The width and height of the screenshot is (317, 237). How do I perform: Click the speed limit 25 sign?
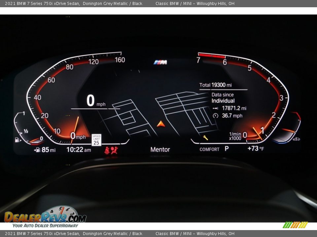pyautogui.click(x=96, y=140)
